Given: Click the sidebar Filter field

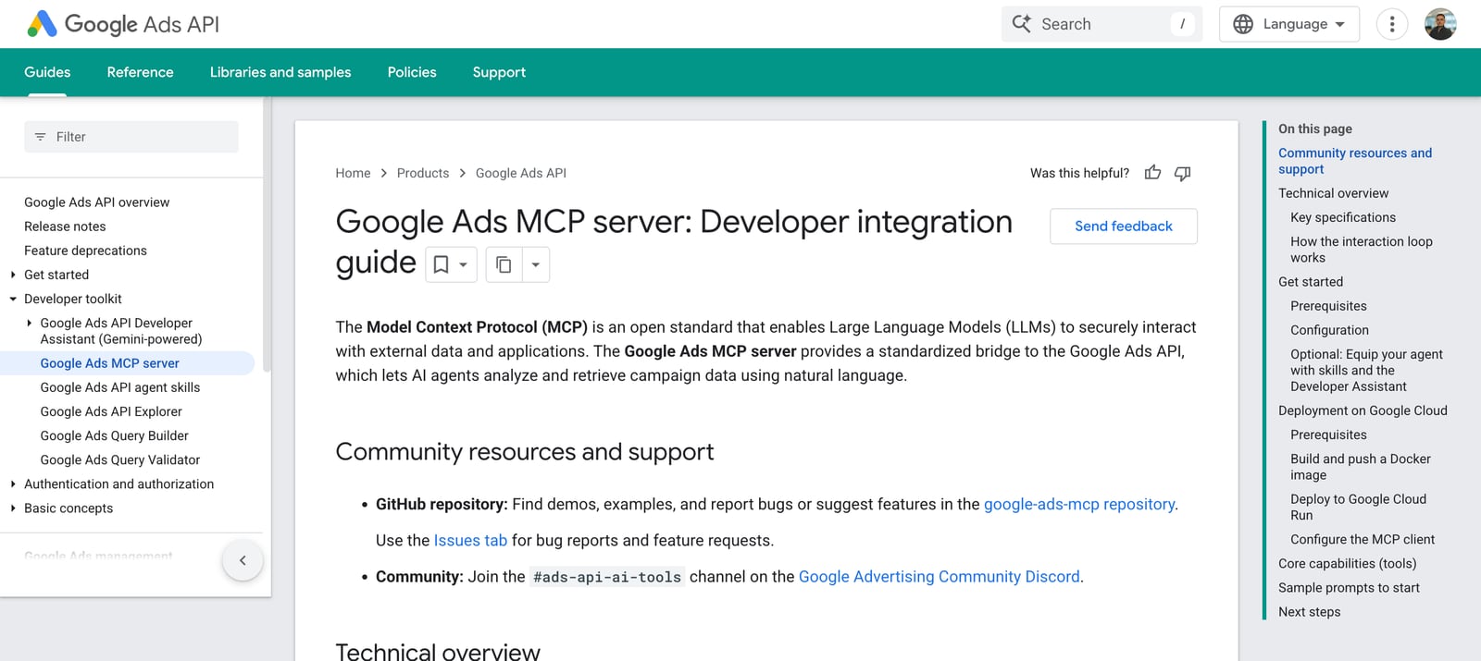Looking at the screenshot, I should [x=131, y=137].
